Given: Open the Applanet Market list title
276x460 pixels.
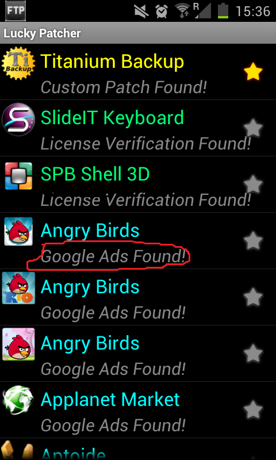Looking at the screenshot, I should coord(110,400).
